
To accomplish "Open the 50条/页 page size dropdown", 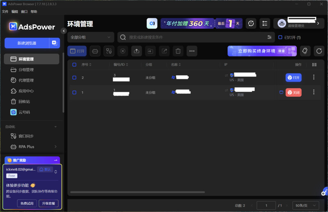I will click(x=306, y=205).
